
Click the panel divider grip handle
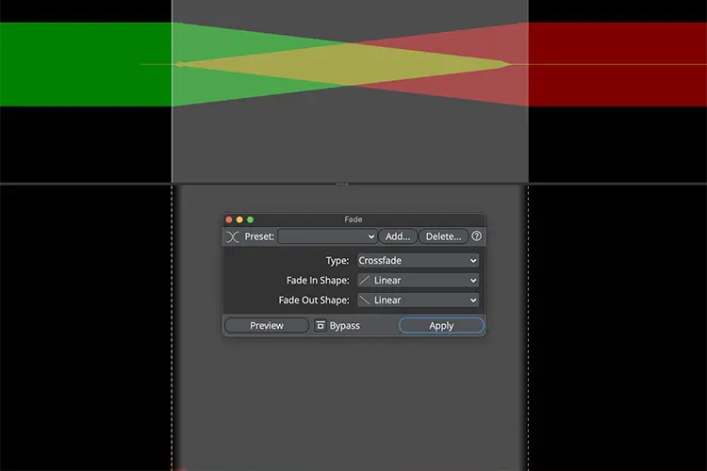(x=342, y=184)
